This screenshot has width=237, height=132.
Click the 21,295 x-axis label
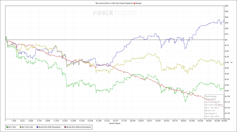point(99,121)
